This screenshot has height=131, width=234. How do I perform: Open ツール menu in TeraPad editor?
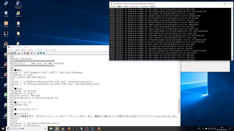(x=46, y=50)
